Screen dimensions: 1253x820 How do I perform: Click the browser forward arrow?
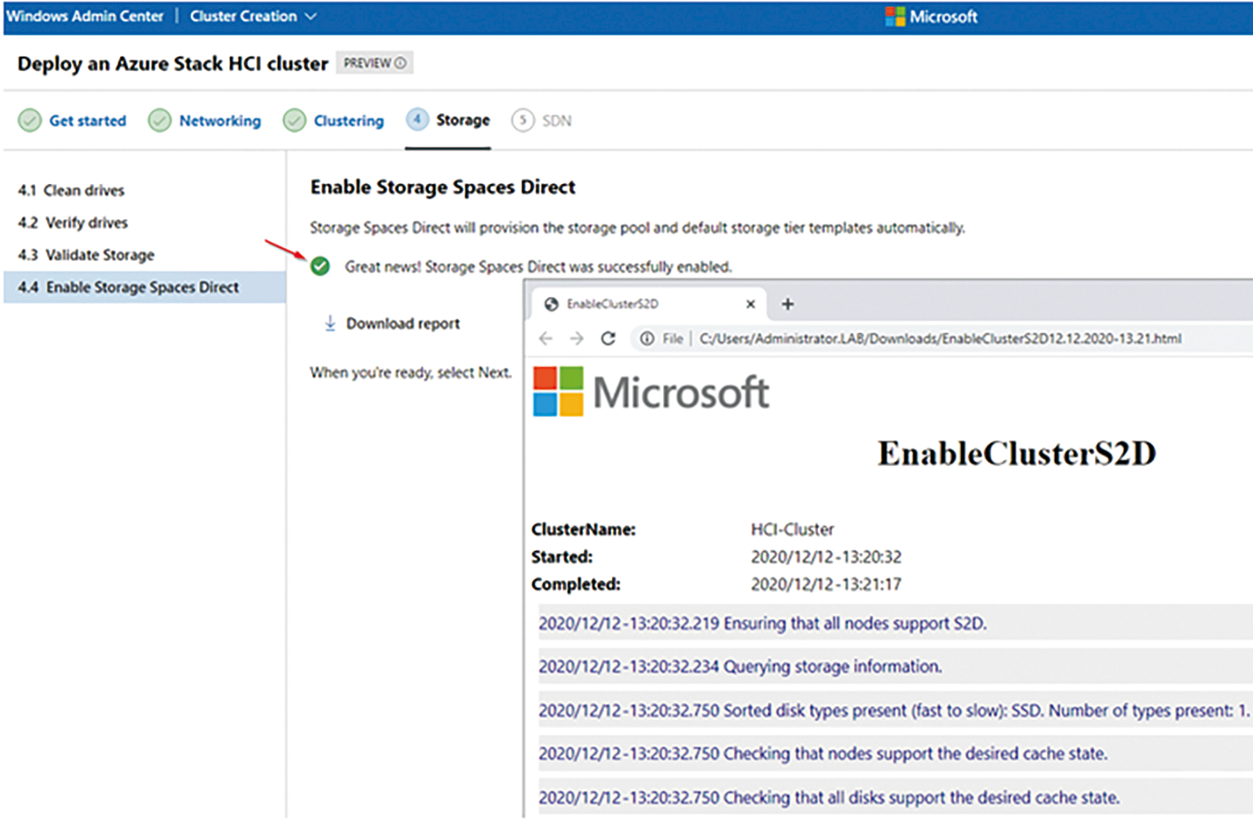tap(577, 339)
